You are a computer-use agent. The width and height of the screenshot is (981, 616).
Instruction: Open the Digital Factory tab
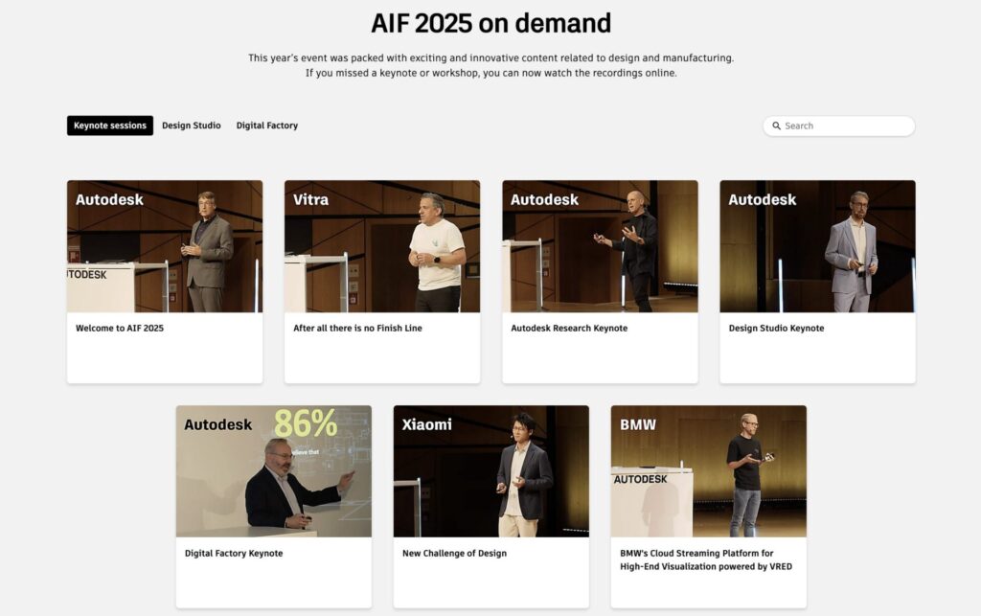(267, 125)
